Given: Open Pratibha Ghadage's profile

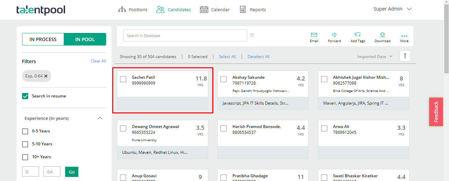Looking at the screenshot, I should tap(250, 176).
